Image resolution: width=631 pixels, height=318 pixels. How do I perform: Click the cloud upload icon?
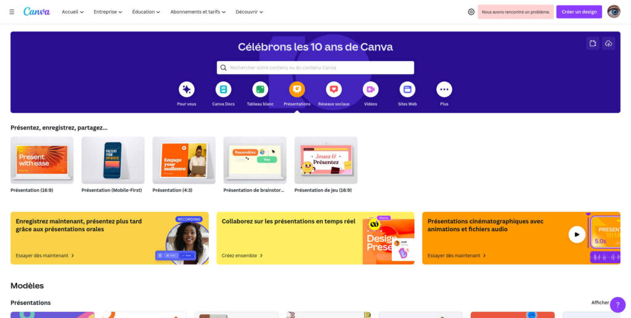pyautogui.click(x=608, y=44)
